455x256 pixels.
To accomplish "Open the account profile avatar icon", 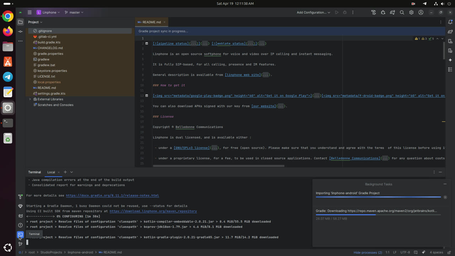I will [x=421, y=12].
